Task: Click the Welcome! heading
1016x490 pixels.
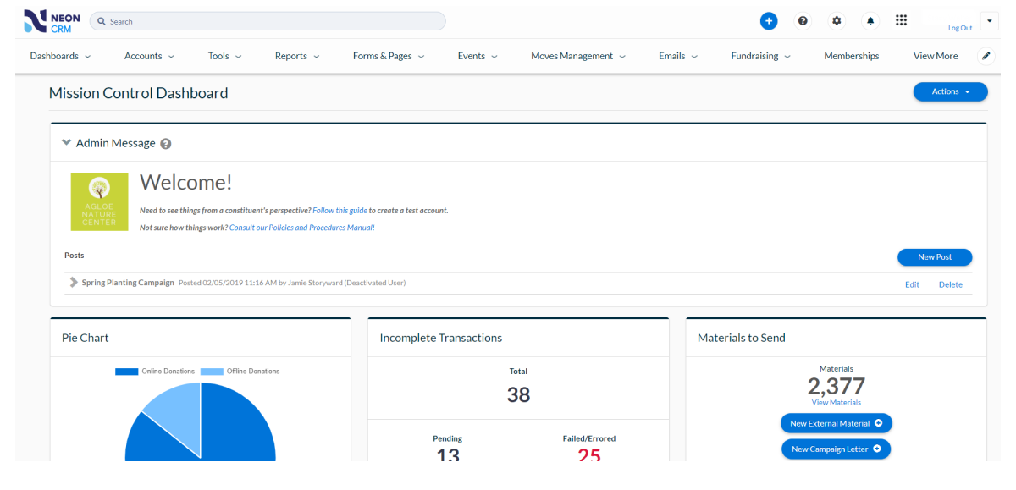Action: click(185, 182)
